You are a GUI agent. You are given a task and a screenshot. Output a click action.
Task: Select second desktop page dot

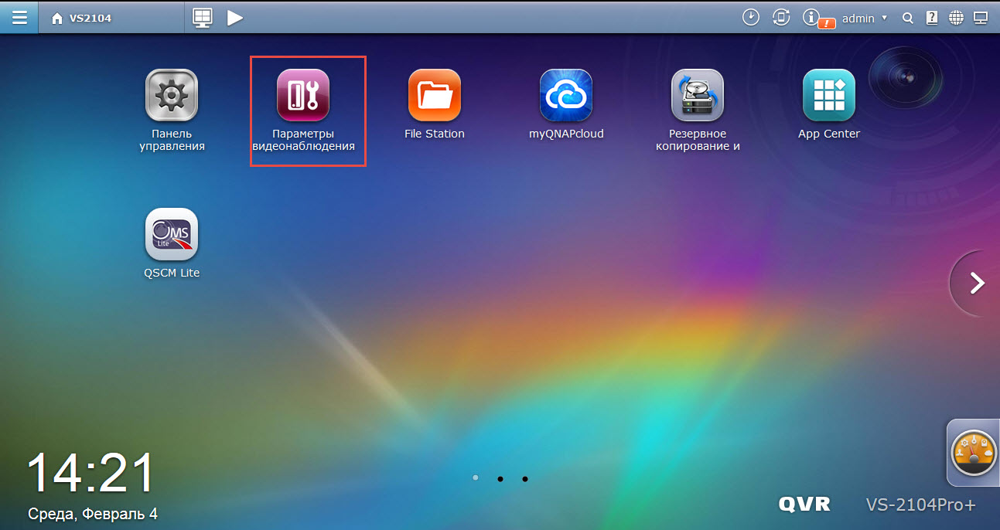tap(500, 479)
